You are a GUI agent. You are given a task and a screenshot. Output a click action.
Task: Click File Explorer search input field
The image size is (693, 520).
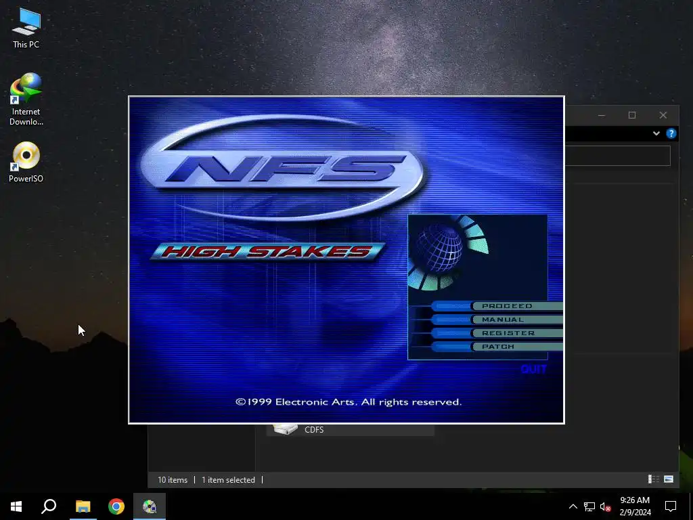618,156
